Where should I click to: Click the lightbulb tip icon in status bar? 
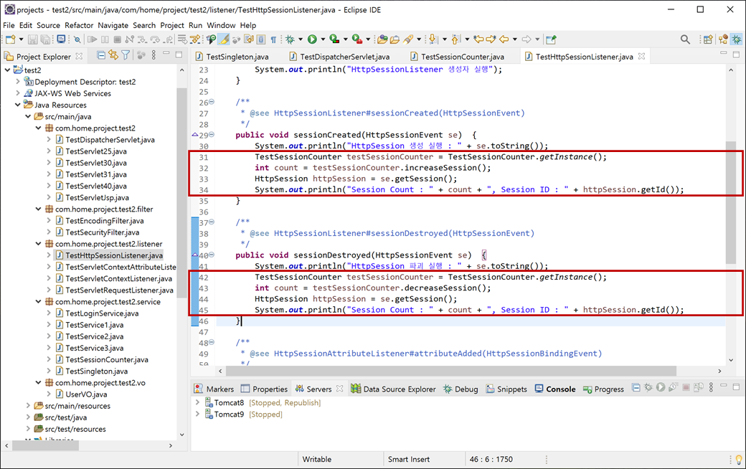coord(738,460)
